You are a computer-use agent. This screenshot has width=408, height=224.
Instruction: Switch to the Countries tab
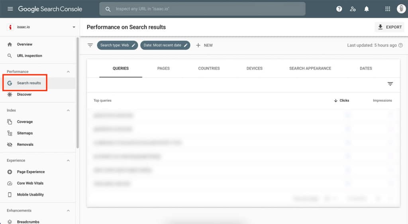[209, 68]
